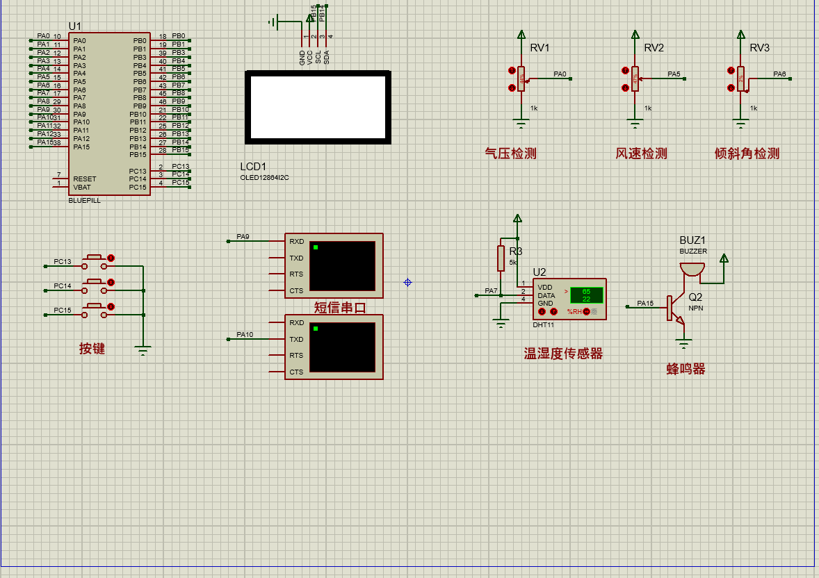Viewport: 819px width, 578px height.
Task: Select the RV3 potentiometer body
Action: coord(741,79)
